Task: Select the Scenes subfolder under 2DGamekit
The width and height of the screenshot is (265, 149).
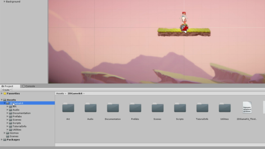Action: click(17, 120)
